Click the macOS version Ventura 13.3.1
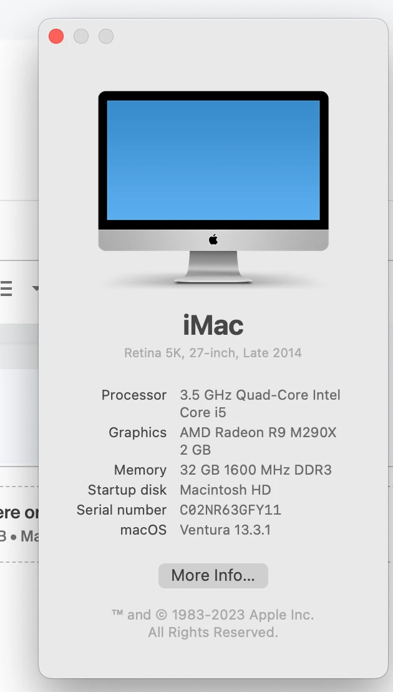This screenshot has width=393, height=692. tap(225, 530)
